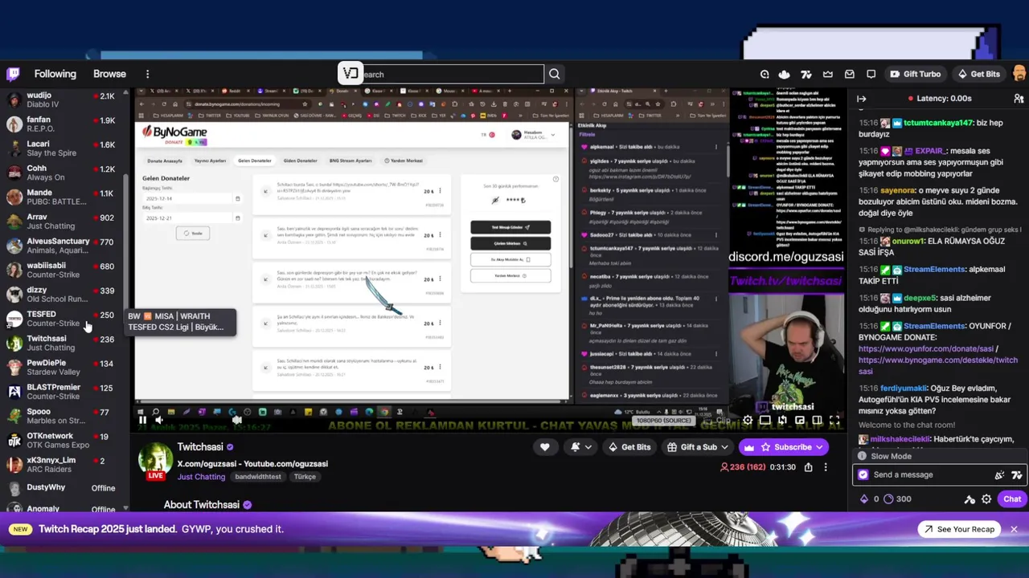Go to the Browse tab
Screen dimensions: 1029x578
[x=109, y=74]
